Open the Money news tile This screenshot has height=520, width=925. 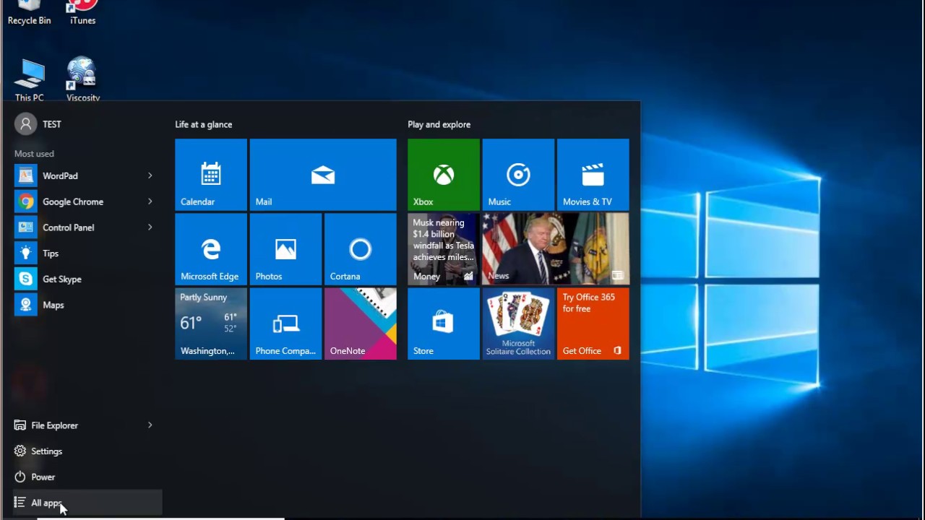[x=444, y=249]
